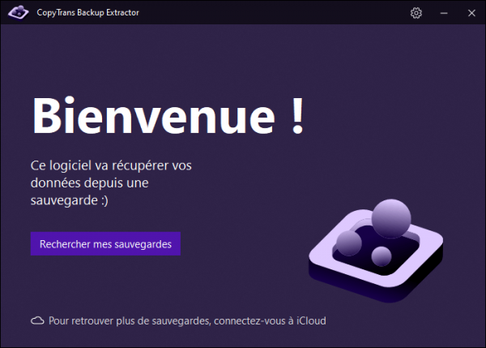Follow the connectez-vous à iCloud link

(x=269, y=321)
